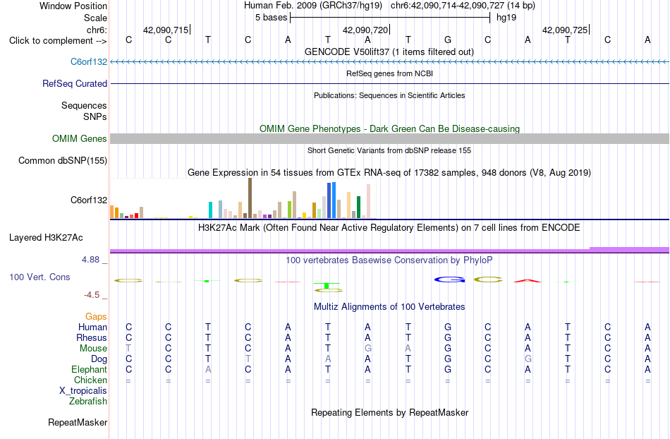The image size is (670, 439).
Task: Click the hg19 label beside scale bar
Action: 506,18
